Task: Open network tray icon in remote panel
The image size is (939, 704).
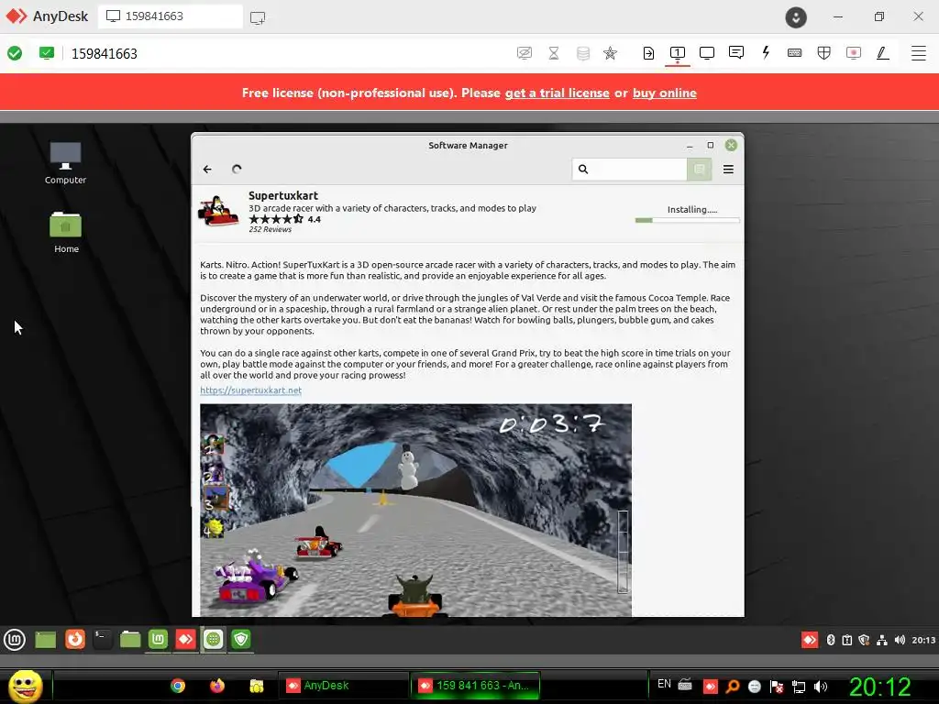Action: pos(881,640)
